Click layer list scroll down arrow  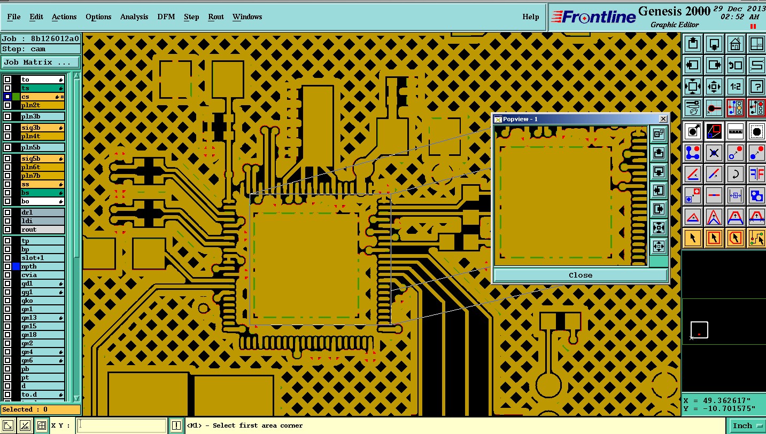click(76, 398)
